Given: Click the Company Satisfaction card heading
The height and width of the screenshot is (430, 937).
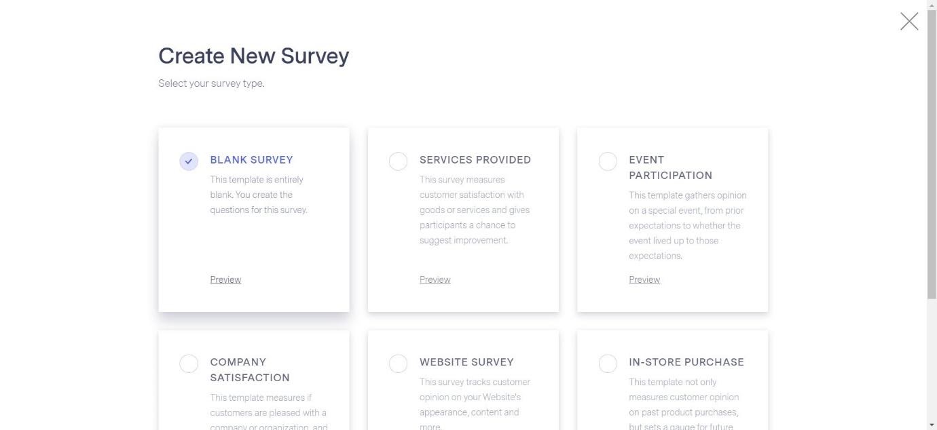Looking at the screenshot, I should (x=250, y=370).
